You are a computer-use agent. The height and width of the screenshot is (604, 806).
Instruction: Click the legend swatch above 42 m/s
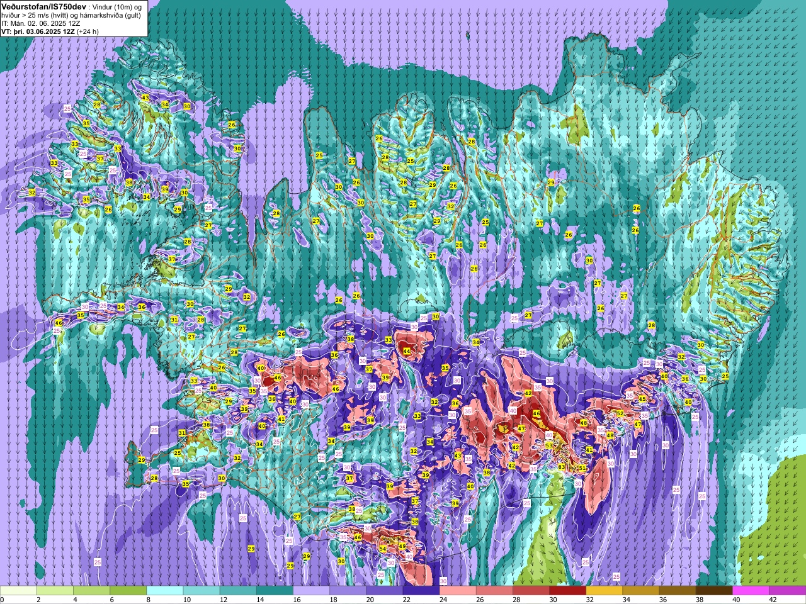point(788,591)
